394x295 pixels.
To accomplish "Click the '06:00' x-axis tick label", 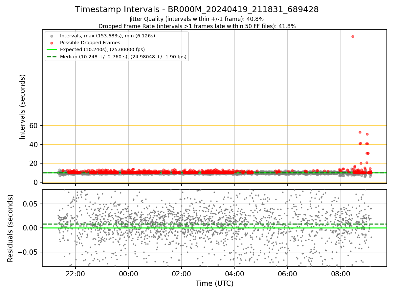I will pyautogui.click(x=288, y=274).
